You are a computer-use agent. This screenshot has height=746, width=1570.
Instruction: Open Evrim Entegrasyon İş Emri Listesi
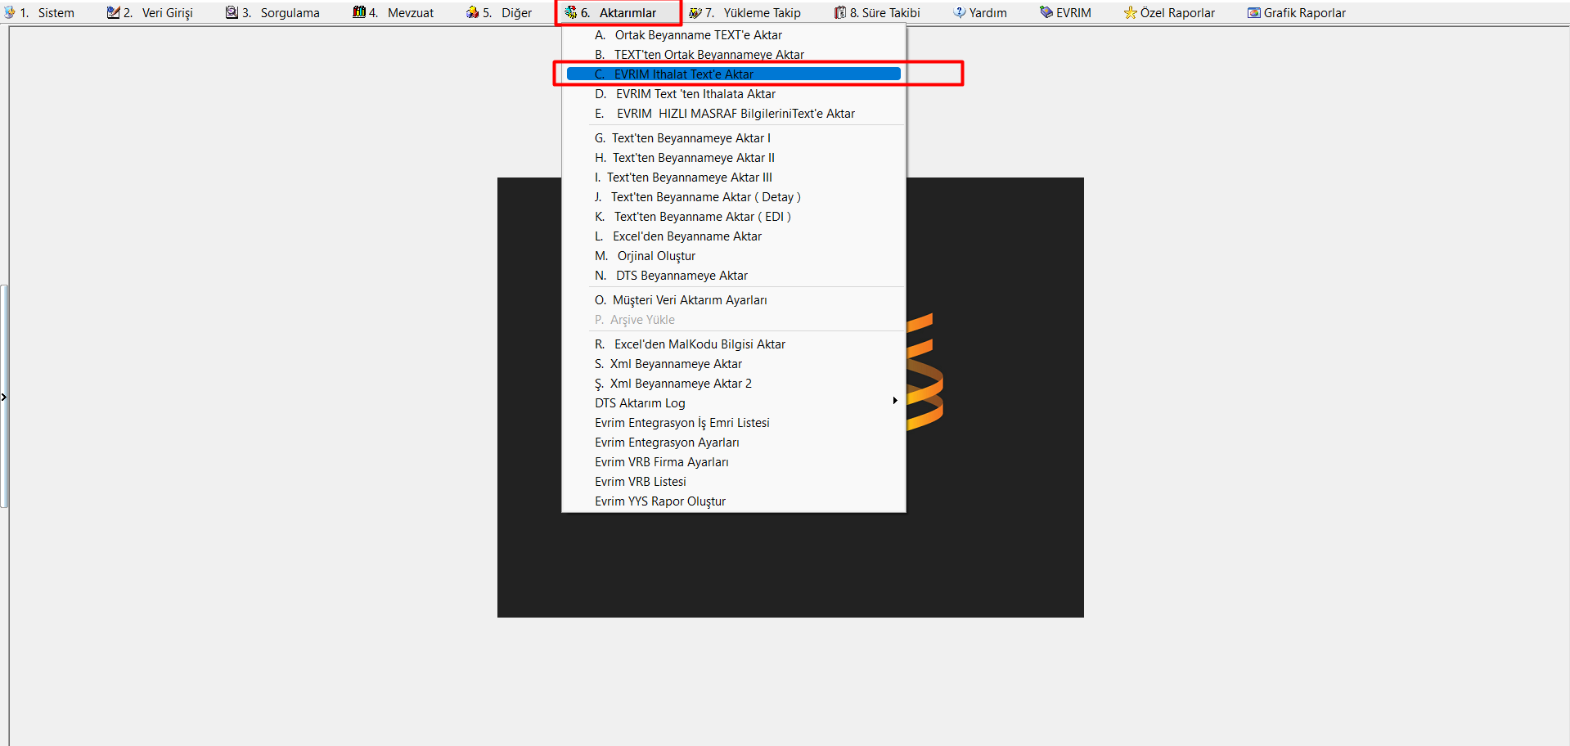tap(734, 423)
